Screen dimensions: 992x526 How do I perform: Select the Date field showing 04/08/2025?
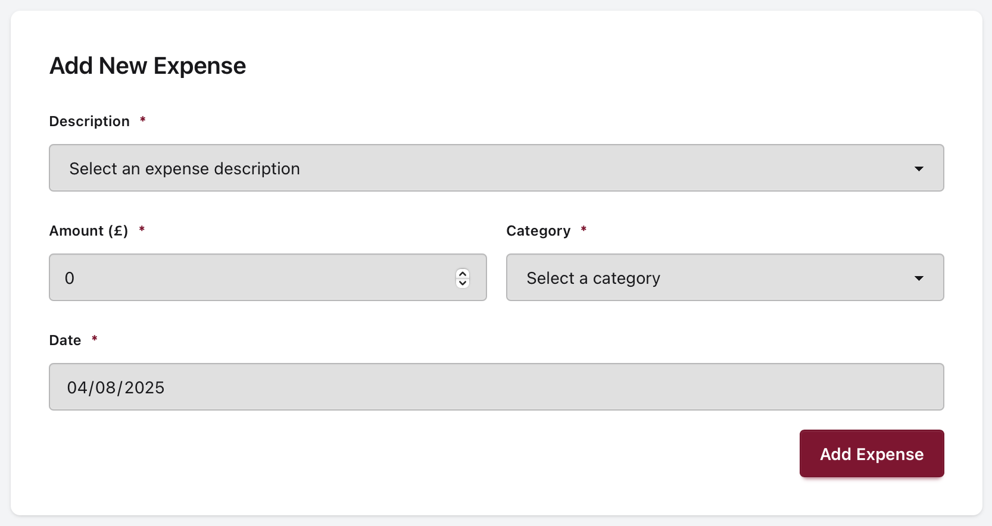(496, 387)
